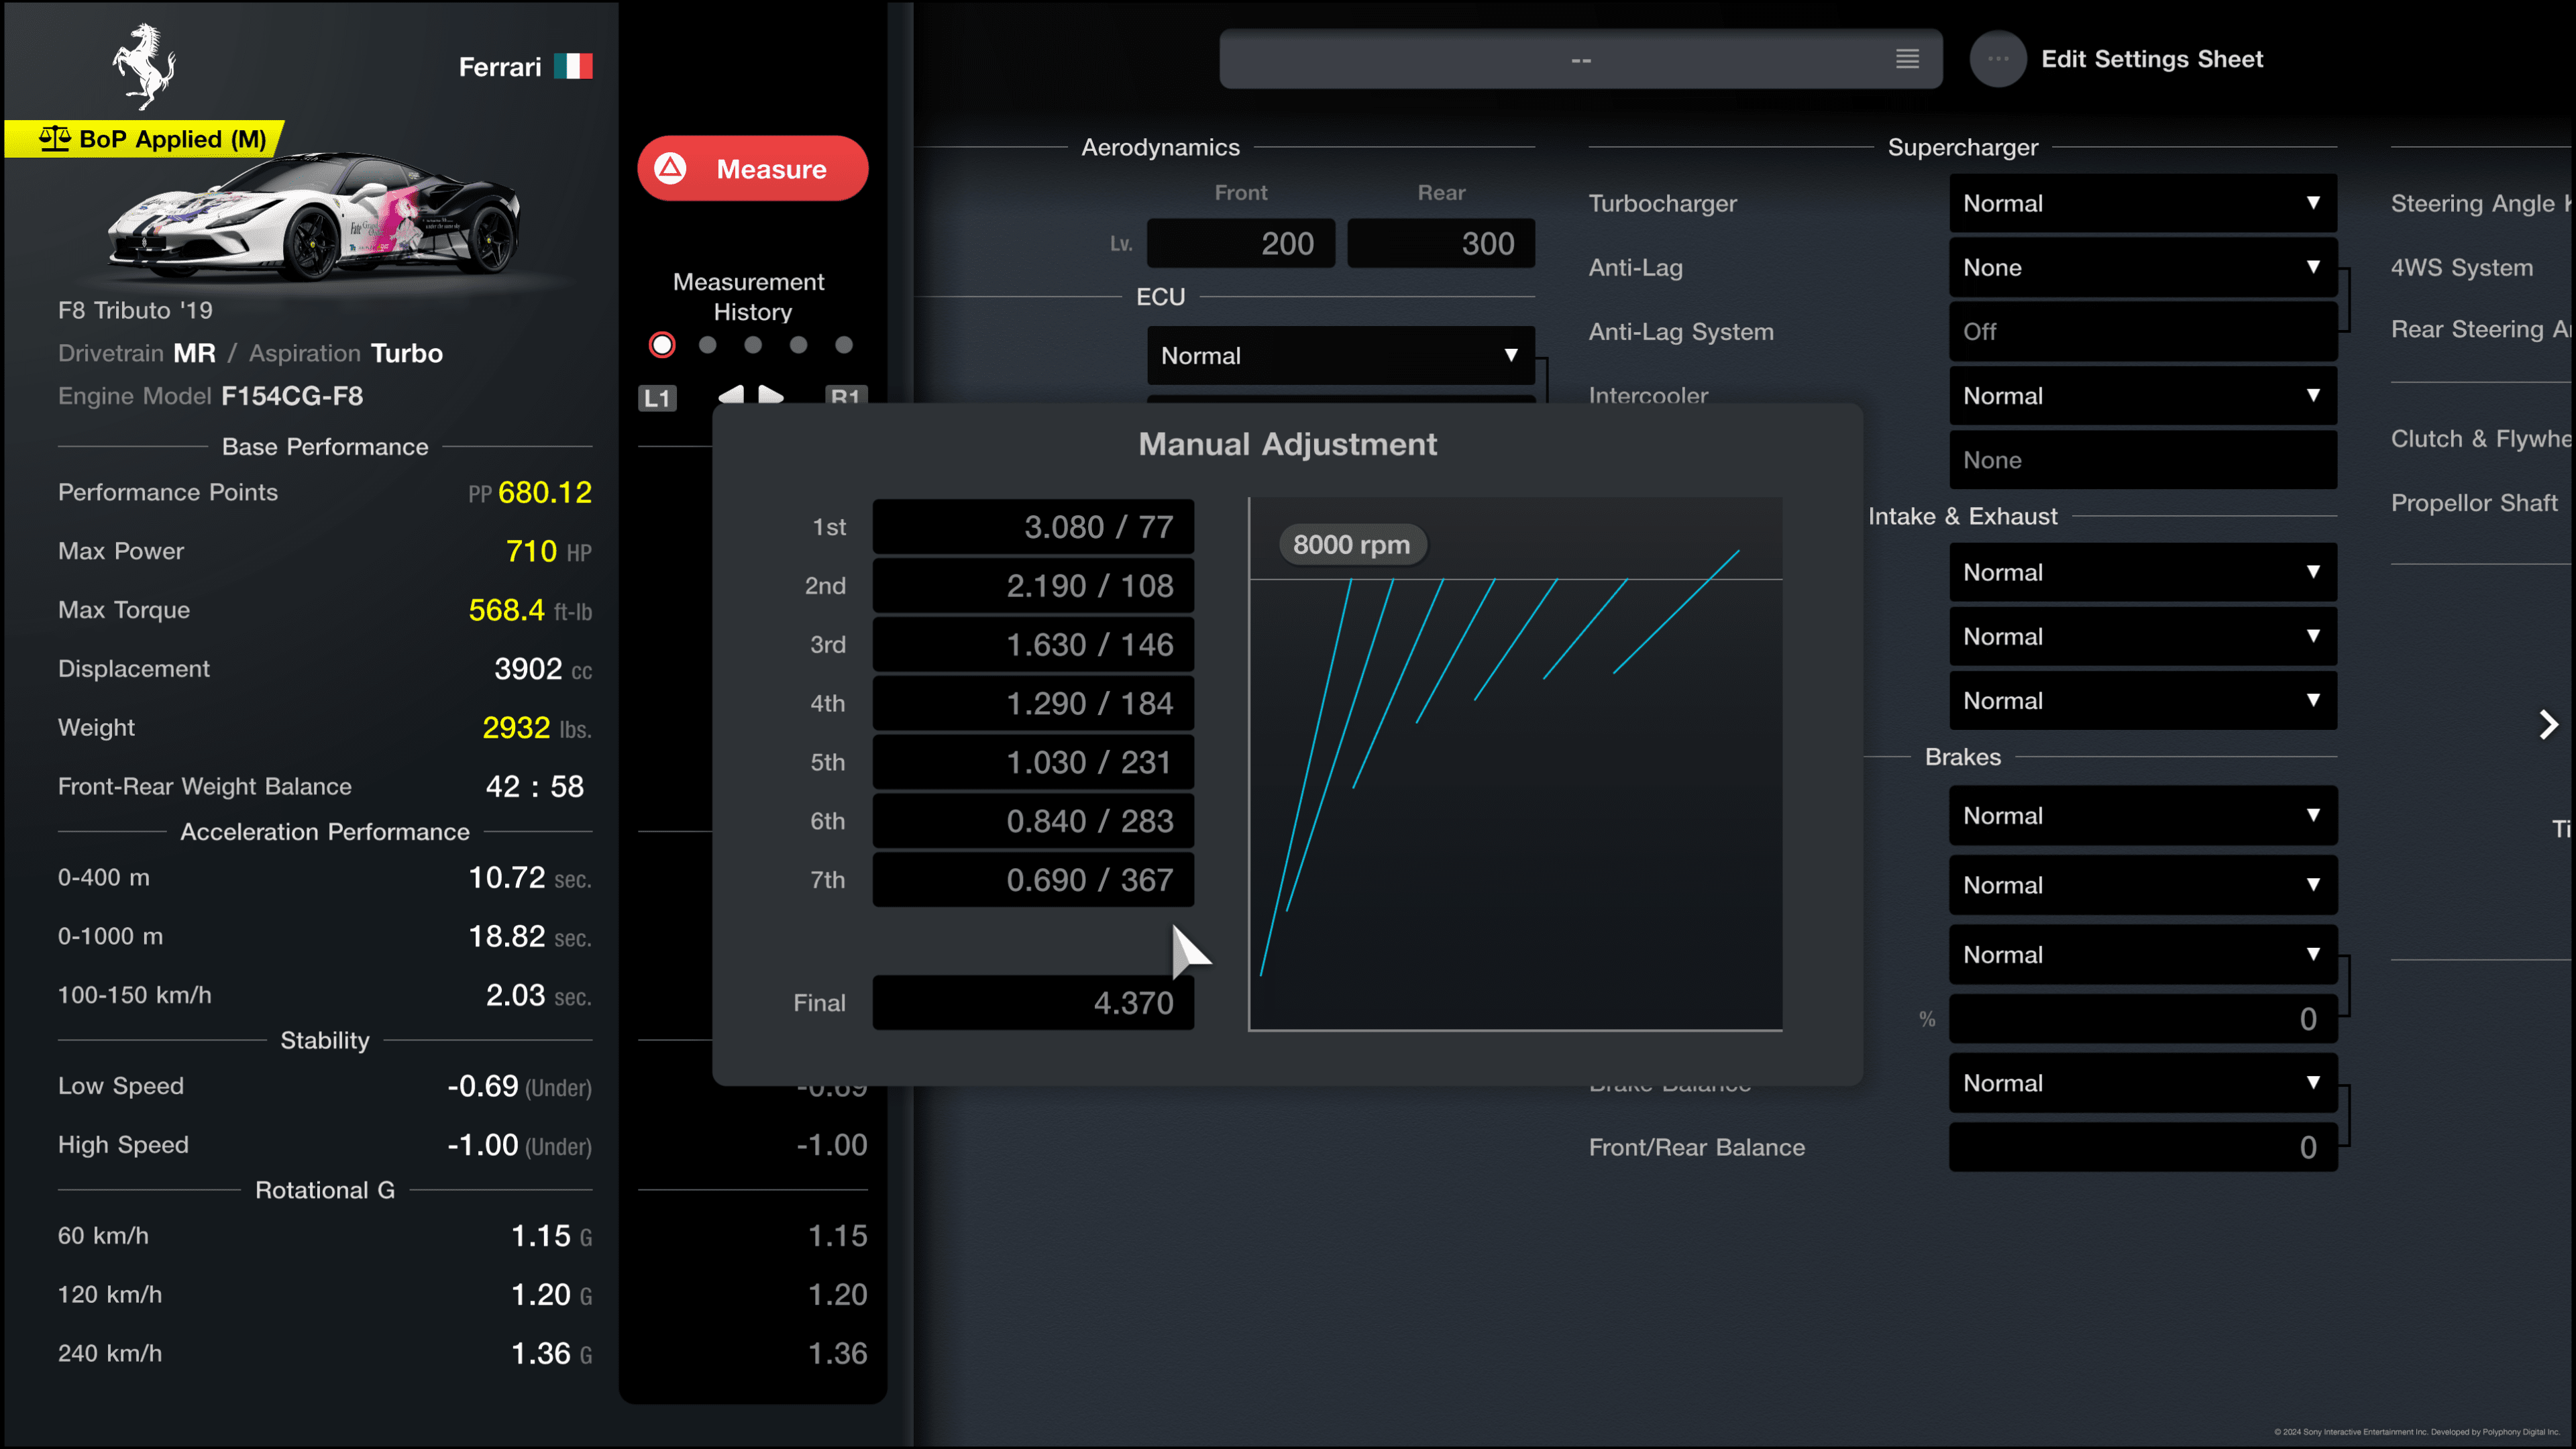Click the 4WS System label
Image resolution: width=2576 pixels, height=1449 pixels.
(x=2462, y=267)
